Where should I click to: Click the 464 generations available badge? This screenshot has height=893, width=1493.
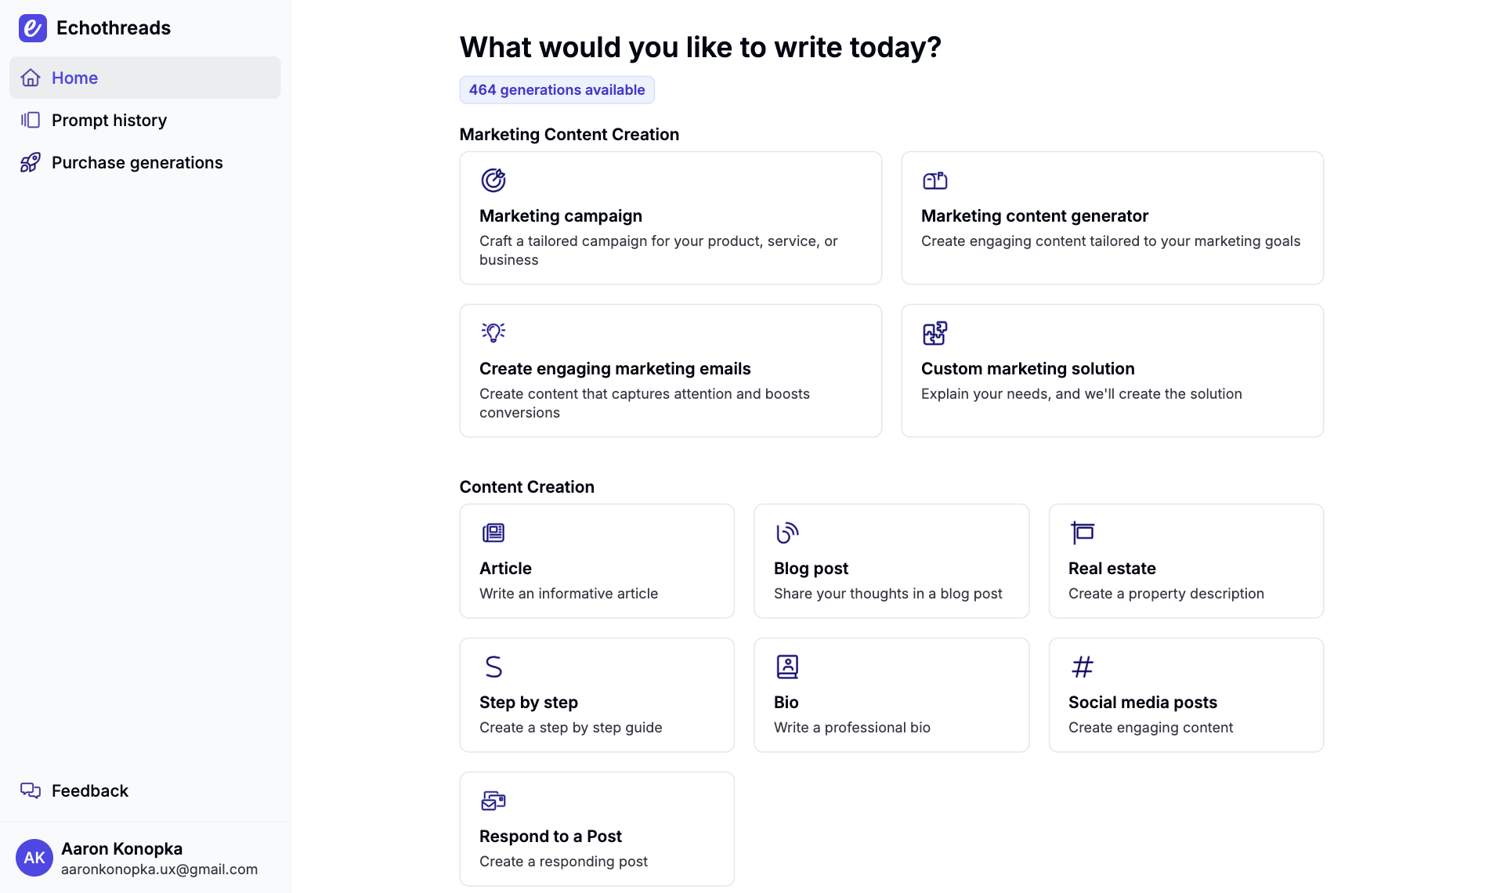[556, 90]
